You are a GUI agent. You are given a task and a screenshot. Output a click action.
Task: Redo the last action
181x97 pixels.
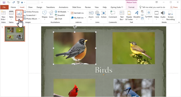tap(14, 2)
